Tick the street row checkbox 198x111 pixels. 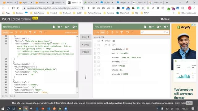coord(98,57)
